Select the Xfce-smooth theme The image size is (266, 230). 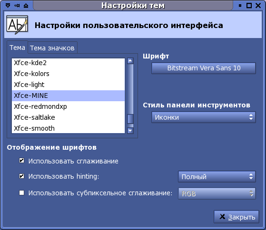tap(68, 128)
